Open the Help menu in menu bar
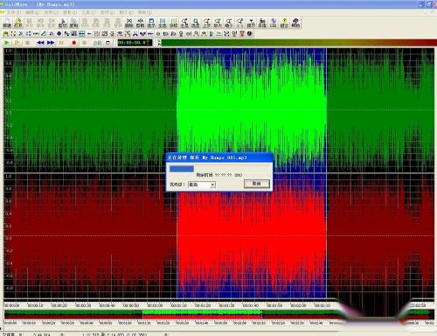This screenshot has width=437, height=336. (x=145, y=12)
